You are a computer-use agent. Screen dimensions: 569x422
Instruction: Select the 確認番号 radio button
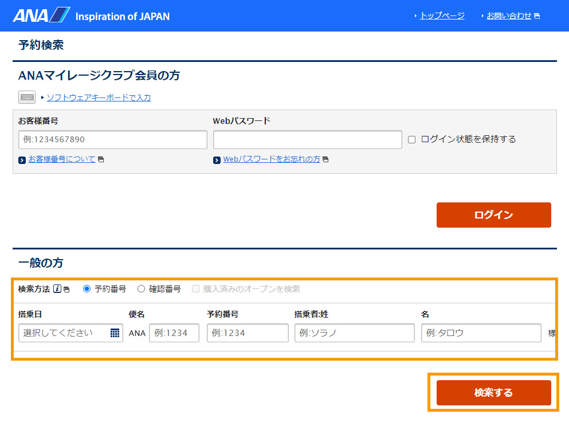[x=141, y=289]
